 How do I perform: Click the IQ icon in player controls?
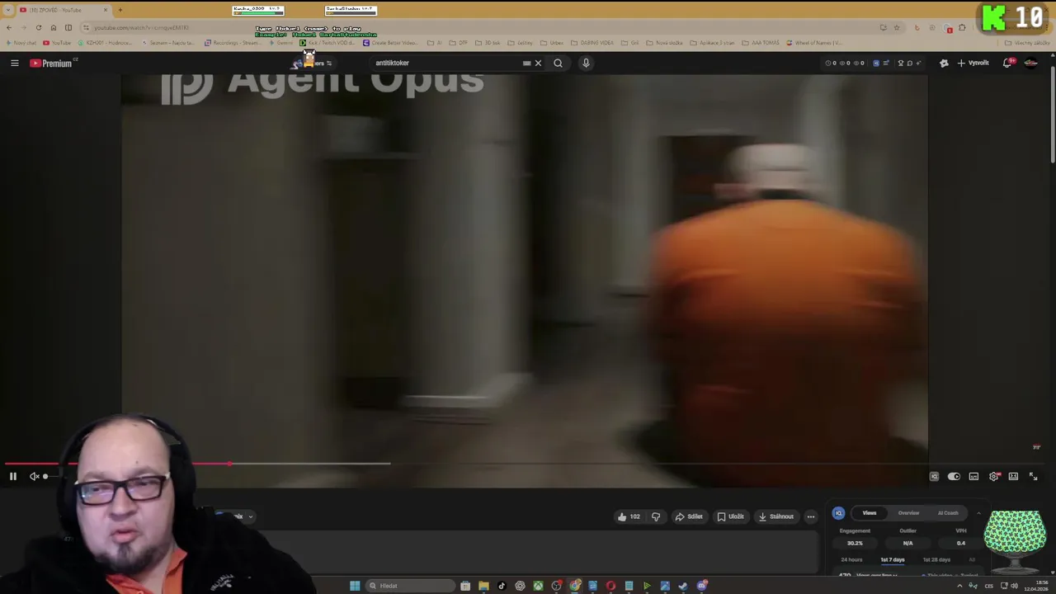(x=934, y=476)
